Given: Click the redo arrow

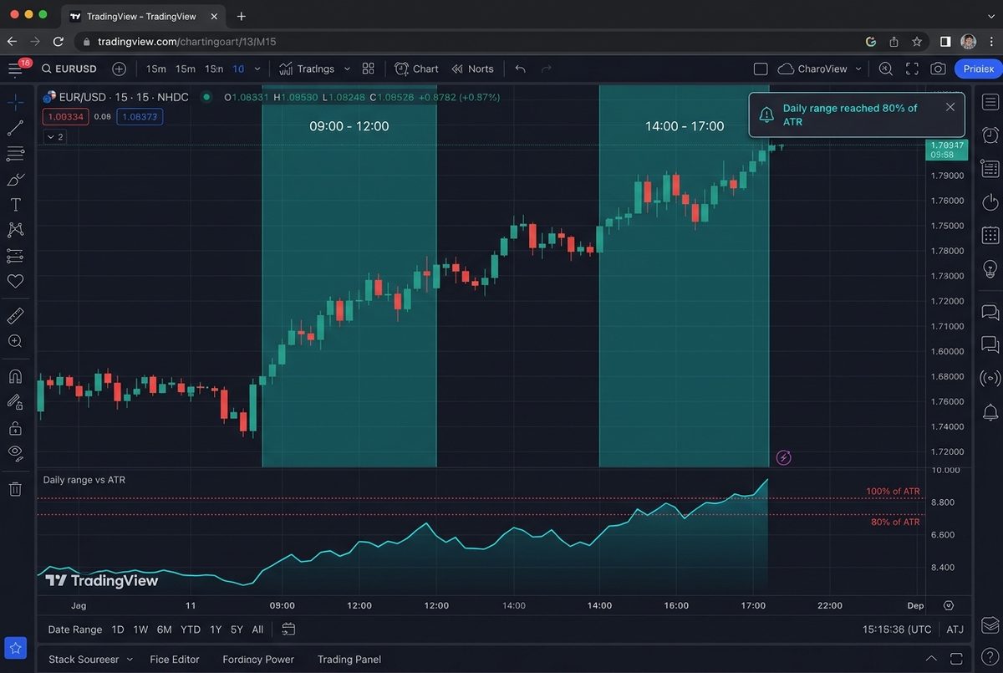Looking at the screenshot, I should tap(547, 69).
